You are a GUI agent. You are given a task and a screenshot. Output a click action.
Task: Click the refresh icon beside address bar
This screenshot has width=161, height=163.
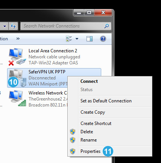pyautogui.click(x=13, y=26)
